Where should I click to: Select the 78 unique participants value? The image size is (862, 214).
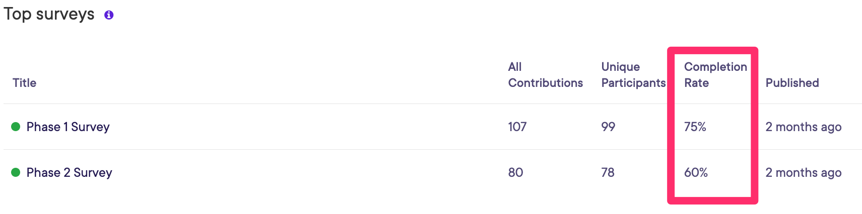[608, 172]
